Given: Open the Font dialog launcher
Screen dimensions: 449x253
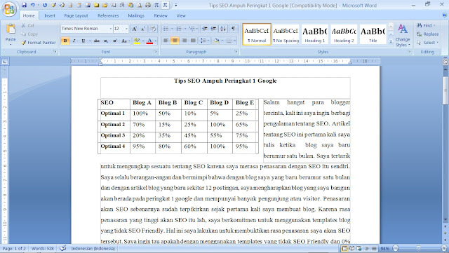Looking at the screenshot, I should (x=156, y=52).
